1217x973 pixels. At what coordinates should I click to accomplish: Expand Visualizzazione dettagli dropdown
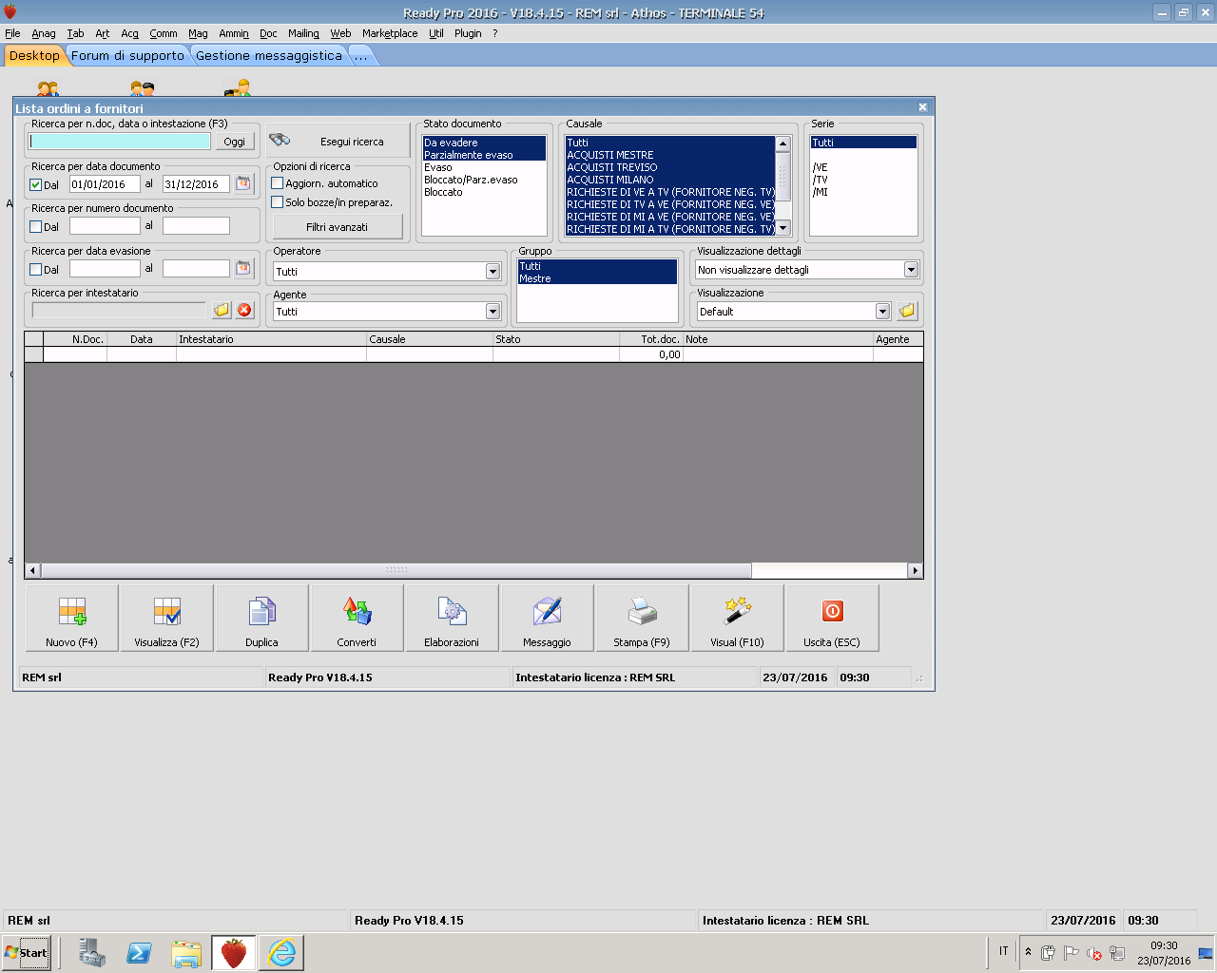tap(911, 270)
